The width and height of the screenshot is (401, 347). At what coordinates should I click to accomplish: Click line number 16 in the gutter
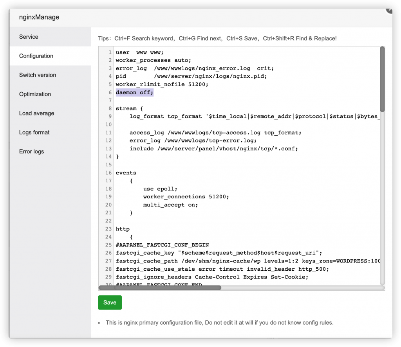[108, 173]
